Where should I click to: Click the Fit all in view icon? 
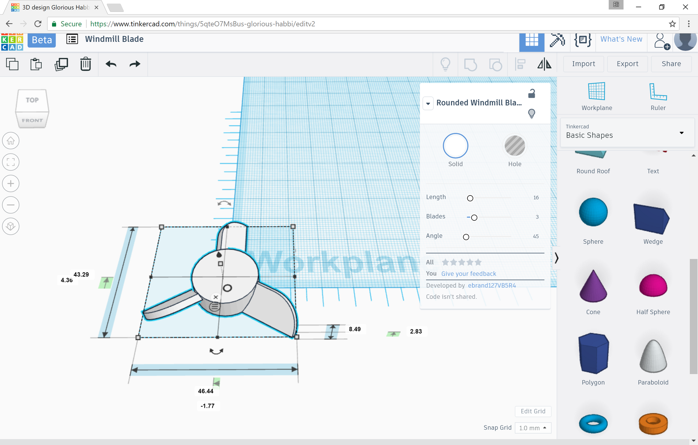click(11, 162)
